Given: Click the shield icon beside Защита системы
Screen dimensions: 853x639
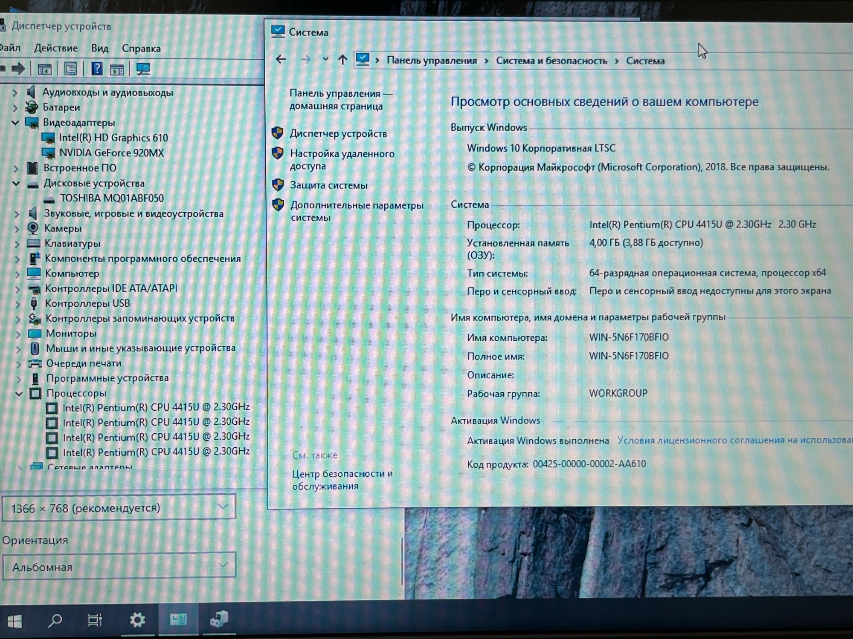Looking at the screenshot, I should (x=278, y=185).
